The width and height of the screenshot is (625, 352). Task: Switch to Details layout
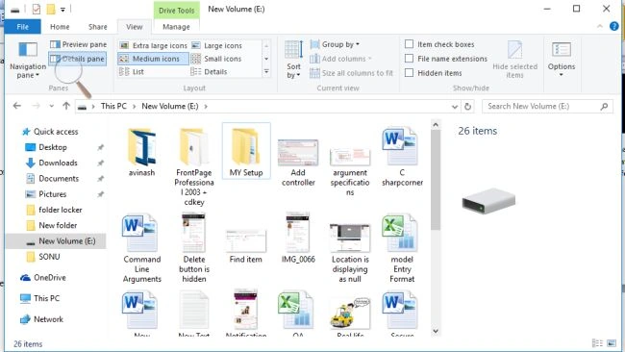pos(209,72)
